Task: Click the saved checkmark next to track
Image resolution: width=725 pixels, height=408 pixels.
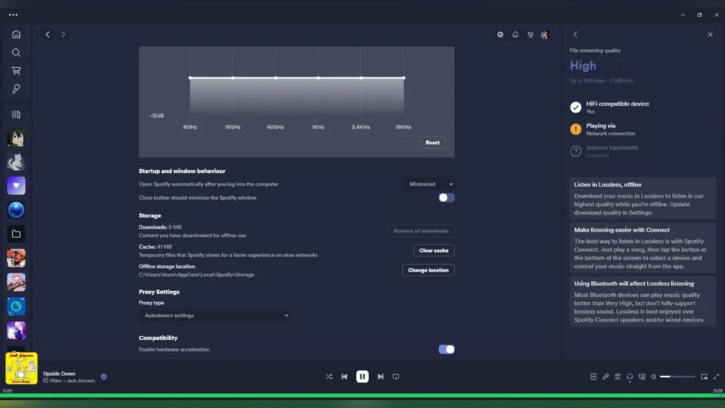Action: (x=103, y=377)
